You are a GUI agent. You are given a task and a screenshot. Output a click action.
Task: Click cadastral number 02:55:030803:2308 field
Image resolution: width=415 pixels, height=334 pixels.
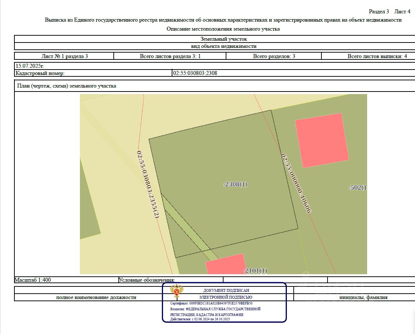pyautogui.click(x=293, y=73)
